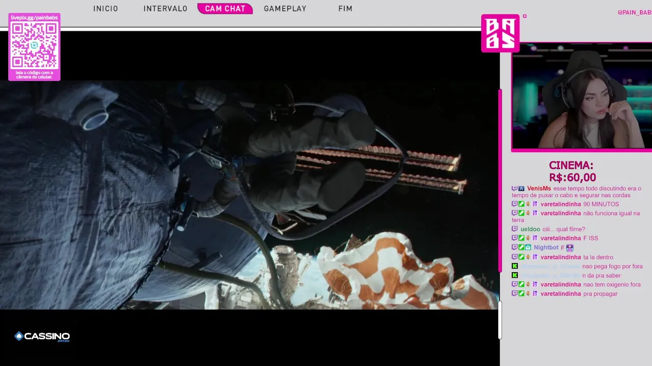Click the 'nao tem oxigenio fora' message
The image size is (652, 366).
(612, 285)
